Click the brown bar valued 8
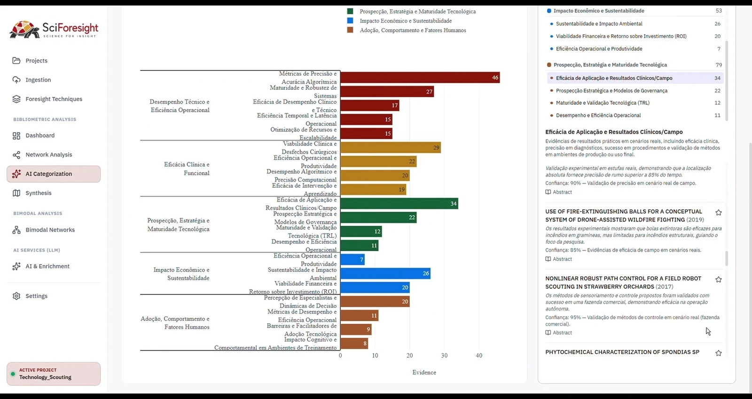This screenshot has width=752, height=399. pos(354,344)
